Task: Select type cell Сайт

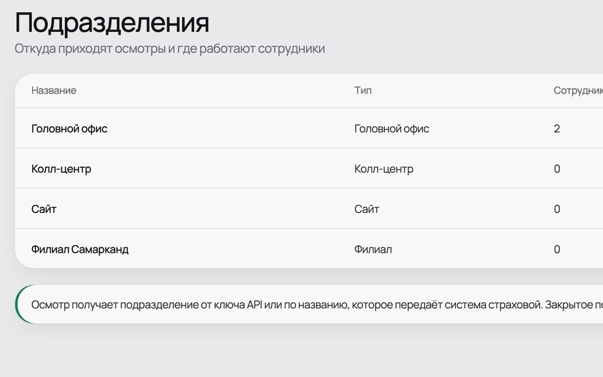Action: [x=366, y=209]
